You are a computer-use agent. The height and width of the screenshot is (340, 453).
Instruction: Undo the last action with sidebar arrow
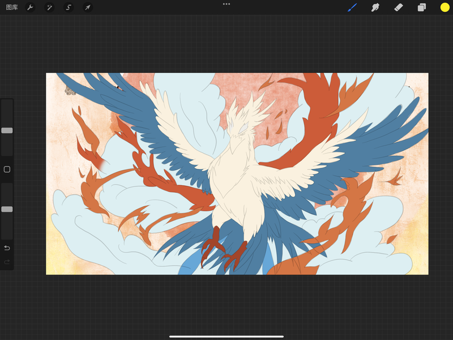(x=7, y=248)
